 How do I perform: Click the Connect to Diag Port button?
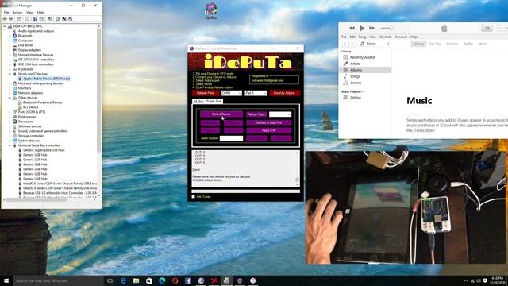click(x=268, y=122)
